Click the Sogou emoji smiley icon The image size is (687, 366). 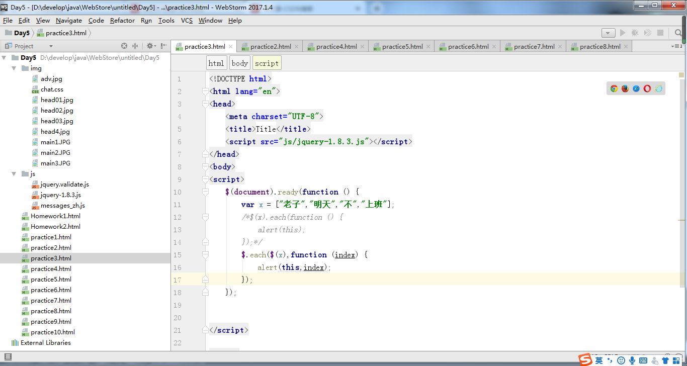pyautogui.click(x=621, y=360)
